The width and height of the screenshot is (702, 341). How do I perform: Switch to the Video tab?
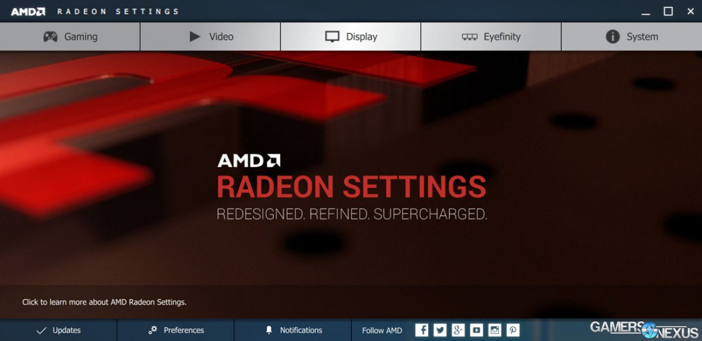pyautogui.click(x=211, y=37)
